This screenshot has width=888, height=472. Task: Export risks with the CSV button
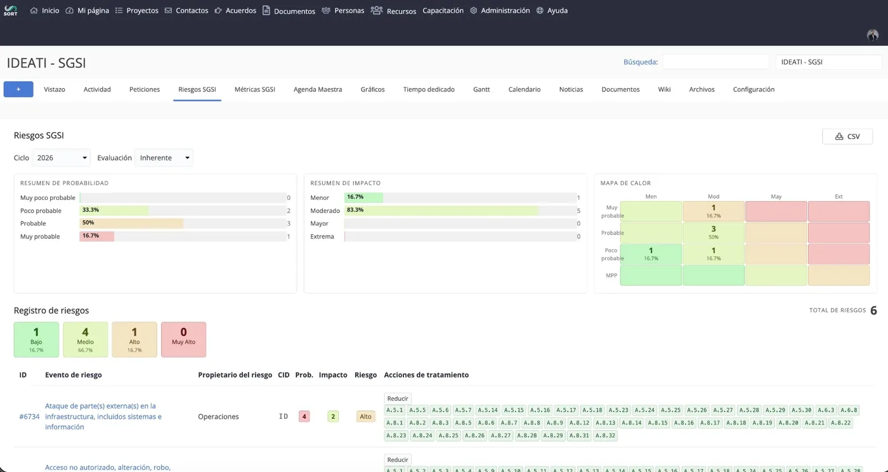click(847, 136)
